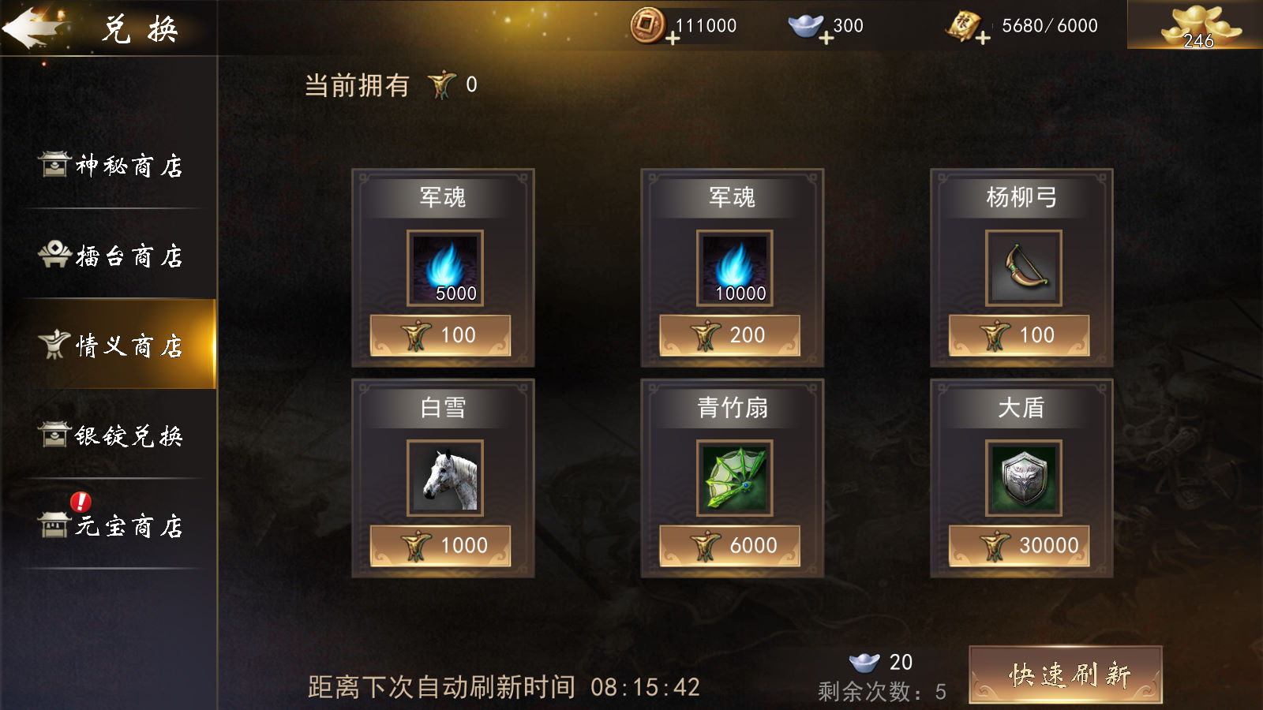The image size is (1263, 710).
Task: Add copper coins with plus icon
Action: click(x=673, y=38)
